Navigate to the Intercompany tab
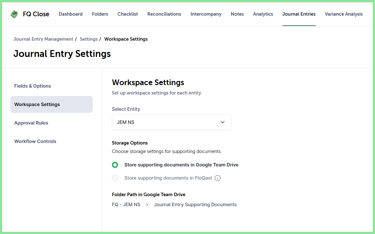This screenshot has height=234, width=375. [206, 14]
